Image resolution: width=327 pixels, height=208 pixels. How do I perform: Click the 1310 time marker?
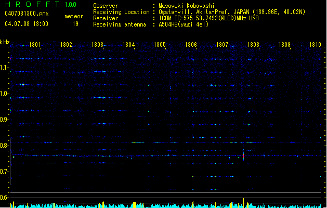pos(316,45)
